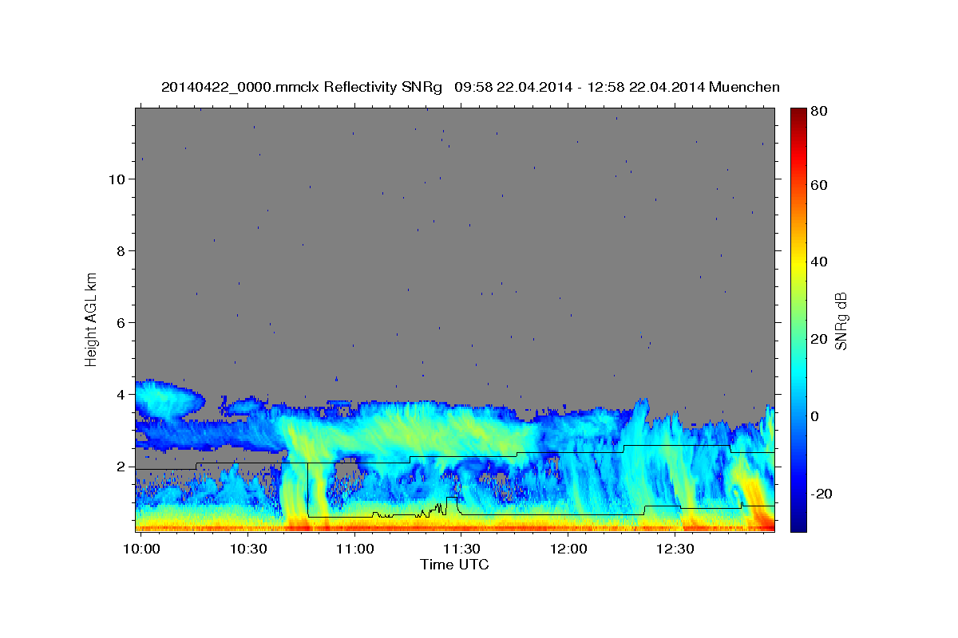This screenshot has height=638, width=958.
Task: Click the colorbar value 40
Action: [818, 262]
